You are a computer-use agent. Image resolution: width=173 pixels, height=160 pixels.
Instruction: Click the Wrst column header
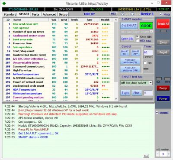pos(64,20)
